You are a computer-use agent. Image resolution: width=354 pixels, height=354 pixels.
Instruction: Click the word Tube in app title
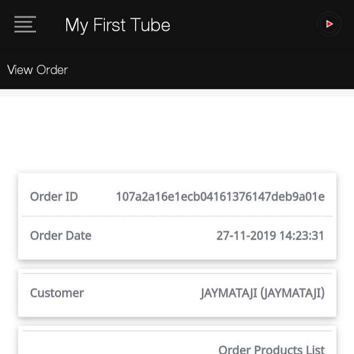150,25
